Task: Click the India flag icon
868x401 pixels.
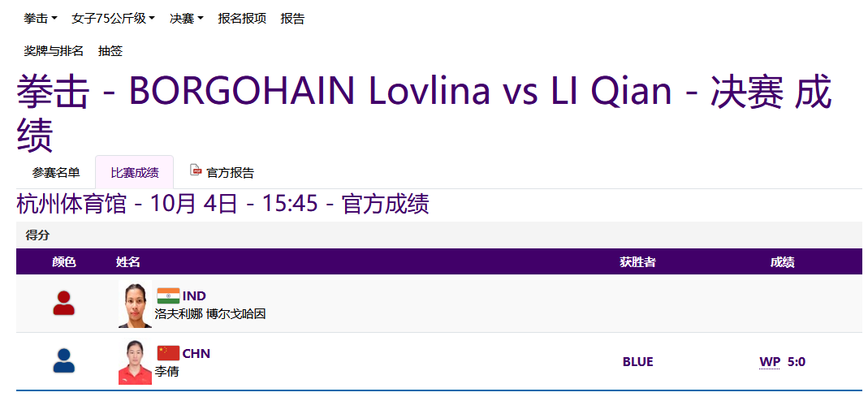Action: pyautogui.click(x=168, y=295)
